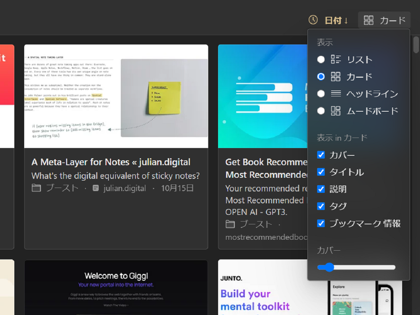Click the julian.digital site favicon icon
Image resolution: width=420 pixels, height=315 pixels.
click(96, 188)
